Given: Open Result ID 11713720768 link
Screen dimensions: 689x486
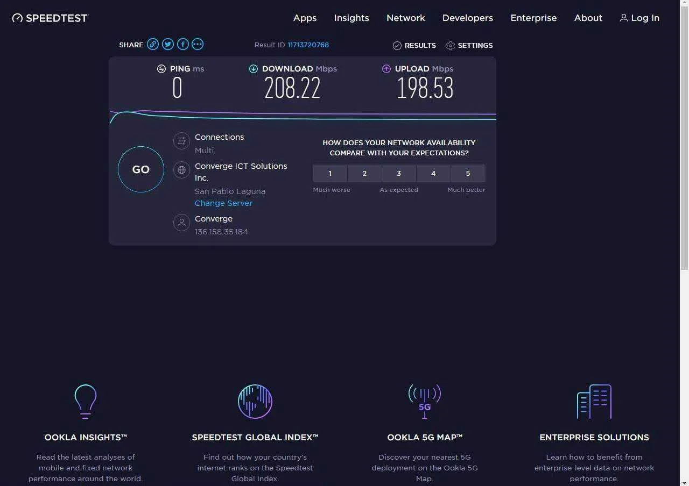Looking at the screenshot, I should click(x=308, y=45).
